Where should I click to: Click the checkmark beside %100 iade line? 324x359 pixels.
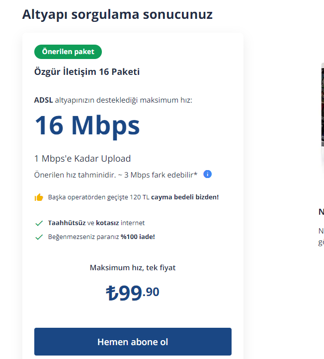tap(39, 237)
